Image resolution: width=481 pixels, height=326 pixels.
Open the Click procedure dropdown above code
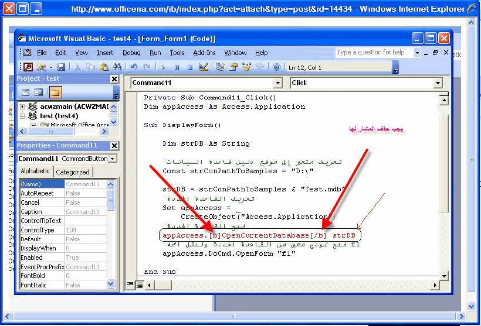coord(438,83)
